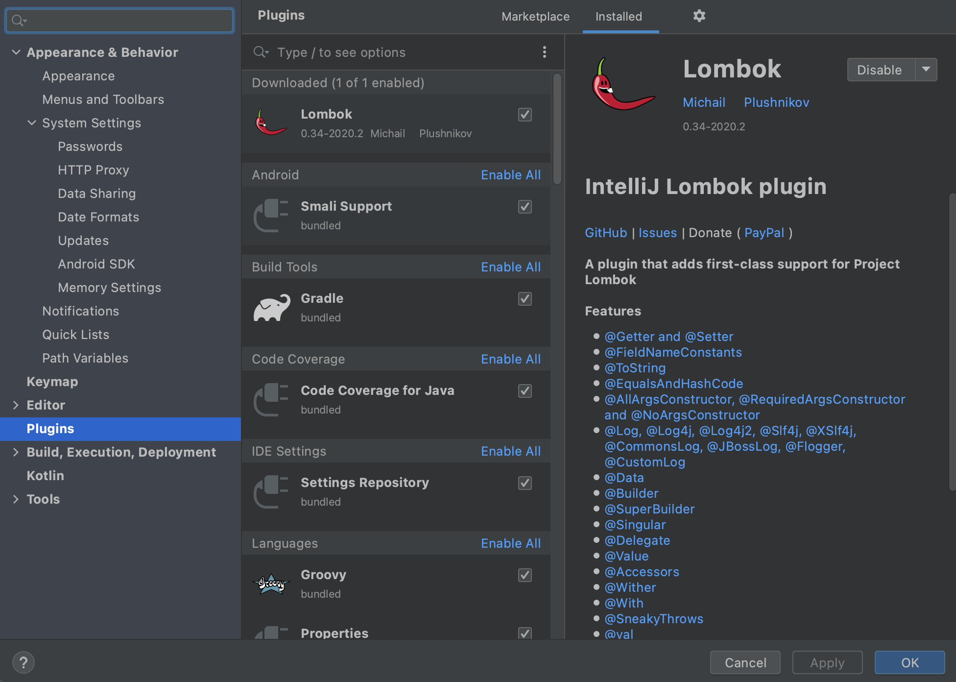Click the Smali Support plug icon

tap(271, 216)
